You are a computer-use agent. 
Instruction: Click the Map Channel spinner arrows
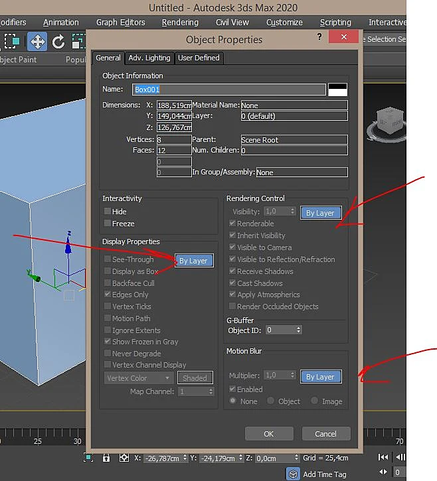pyautogui.click(x=211, y=391)
